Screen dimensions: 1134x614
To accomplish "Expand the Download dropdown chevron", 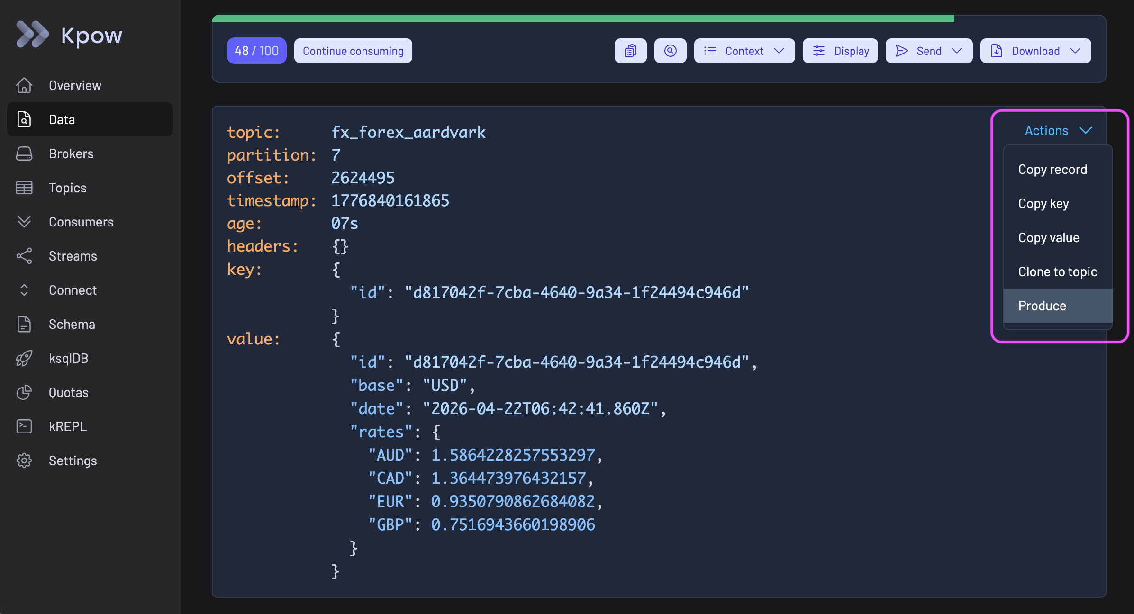I will pos(1075,51).
